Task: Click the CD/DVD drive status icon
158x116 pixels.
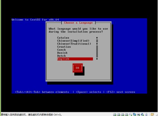Action: [131, 114]
